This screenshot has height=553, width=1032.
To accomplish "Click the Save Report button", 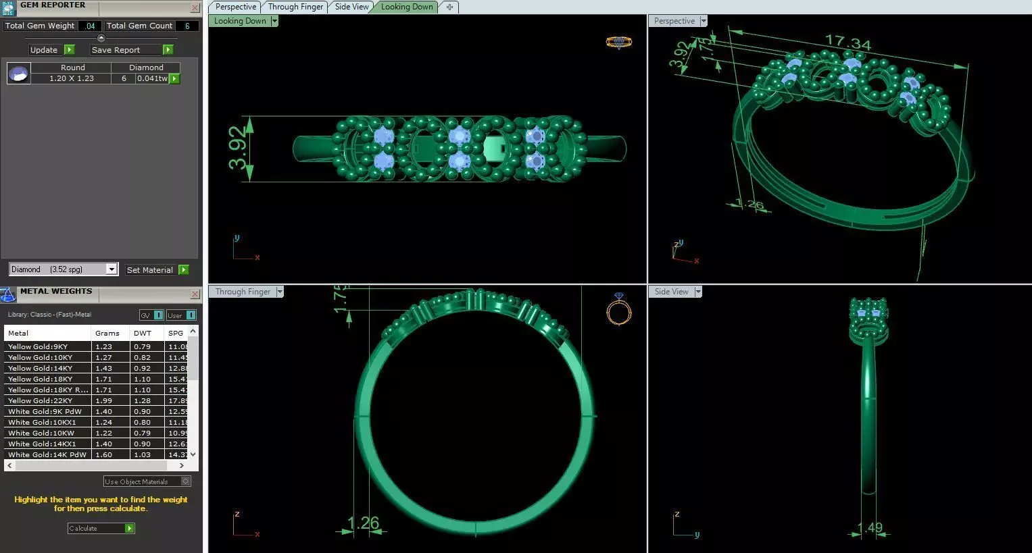I will [x=126, y=49].
